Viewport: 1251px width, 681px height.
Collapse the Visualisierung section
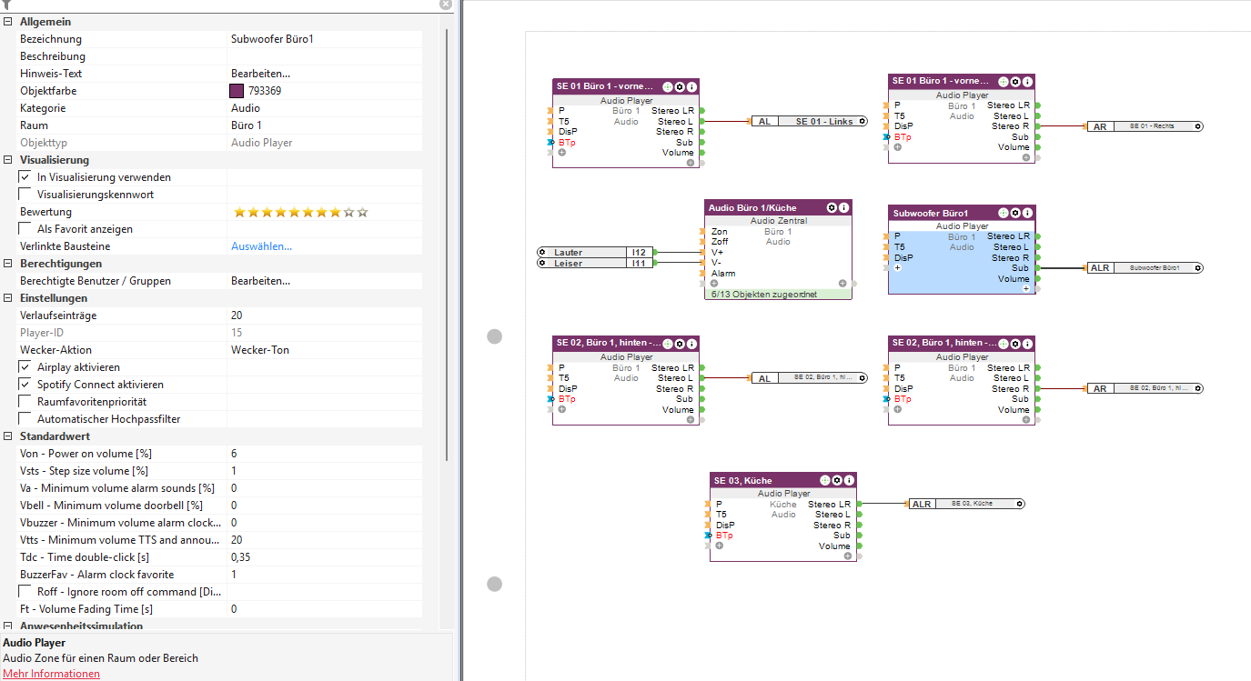[7, 160]
